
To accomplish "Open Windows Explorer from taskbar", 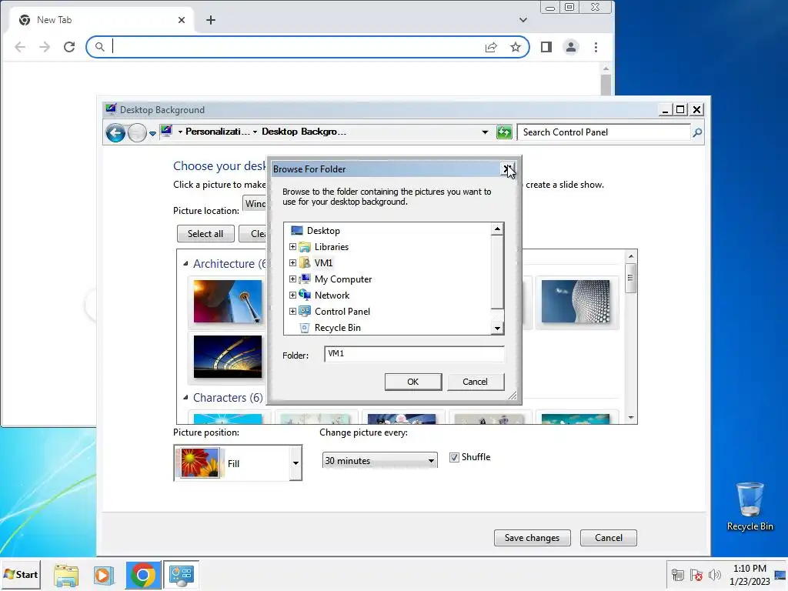I will [x=66, y=575].
